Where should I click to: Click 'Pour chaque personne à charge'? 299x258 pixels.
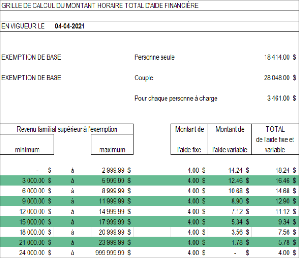(x=176, y=99)
